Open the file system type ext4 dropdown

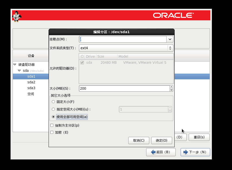click(x=126, y=48)
